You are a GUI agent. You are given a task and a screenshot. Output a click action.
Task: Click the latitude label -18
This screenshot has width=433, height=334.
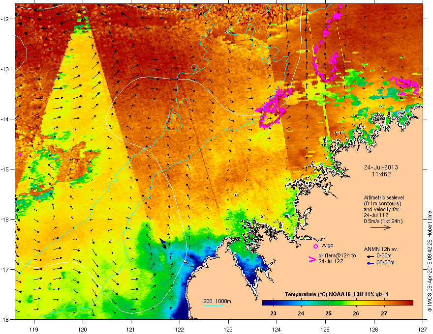click(x=5, y=319)
